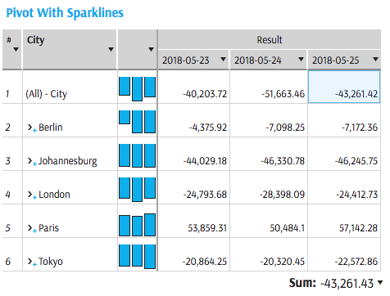Select Berlin cell -7,172.36
390x296 pixels.
[344, 121]
